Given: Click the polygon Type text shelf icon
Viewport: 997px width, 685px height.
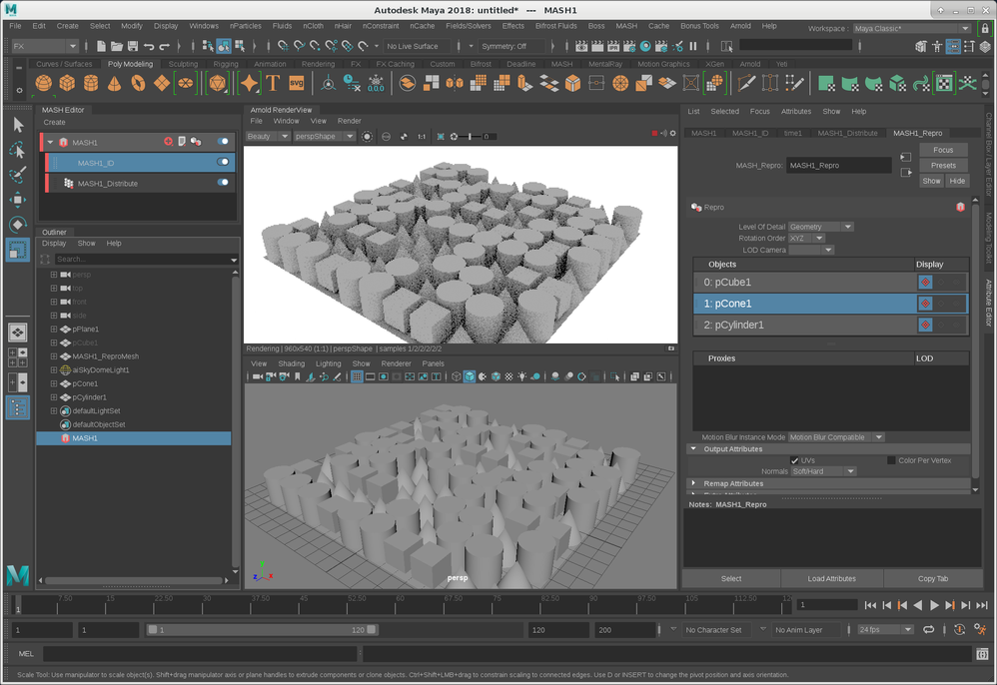Looking at the screenshot, I should point(273,83).
